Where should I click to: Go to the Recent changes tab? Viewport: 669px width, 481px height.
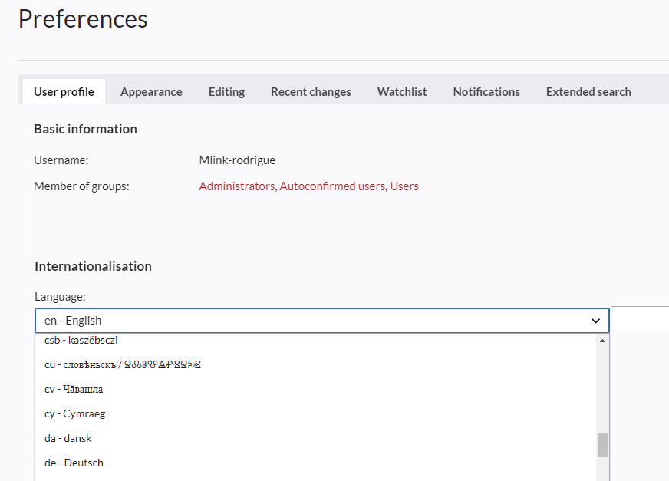pos(311,92)
